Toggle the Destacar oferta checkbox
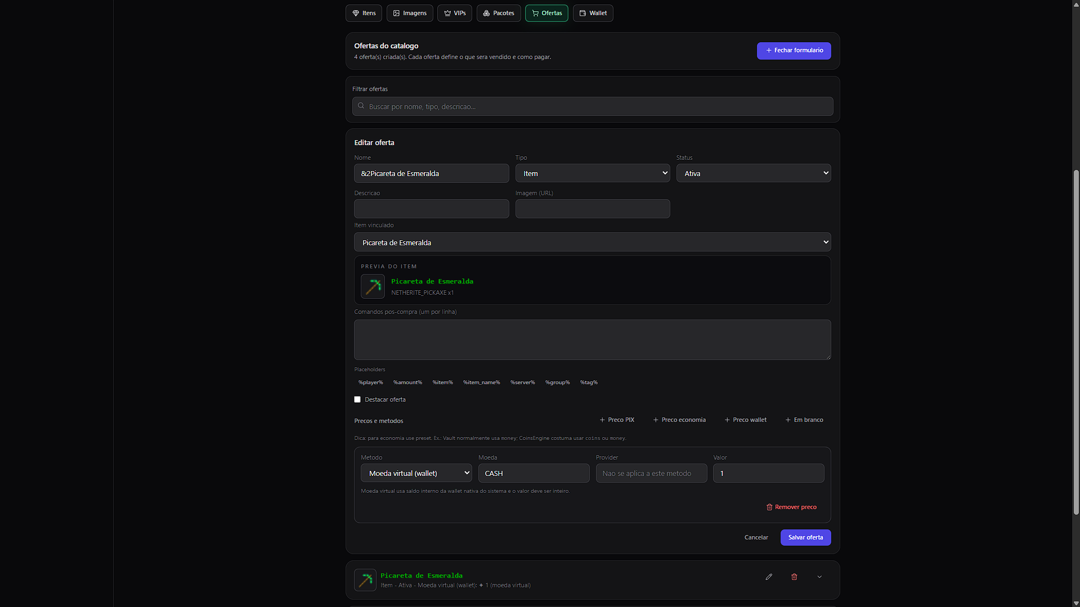 (357, 399)
